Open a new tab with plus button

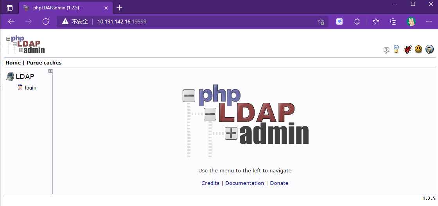click(x=119, y=8)
